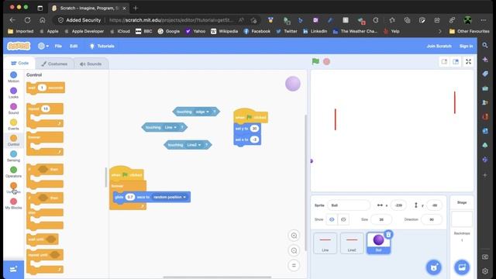Click the repeat 10 block in palette

pos(45,115)
